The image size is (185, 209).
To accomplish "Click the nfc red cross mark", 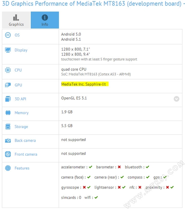I will [x=140, y=187].
